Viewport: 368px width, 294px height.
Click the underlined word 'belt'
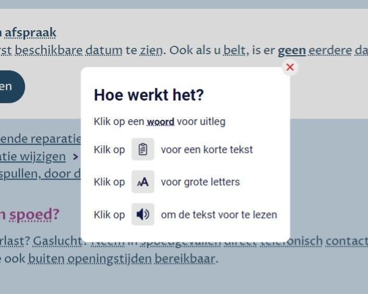[235, 51]
